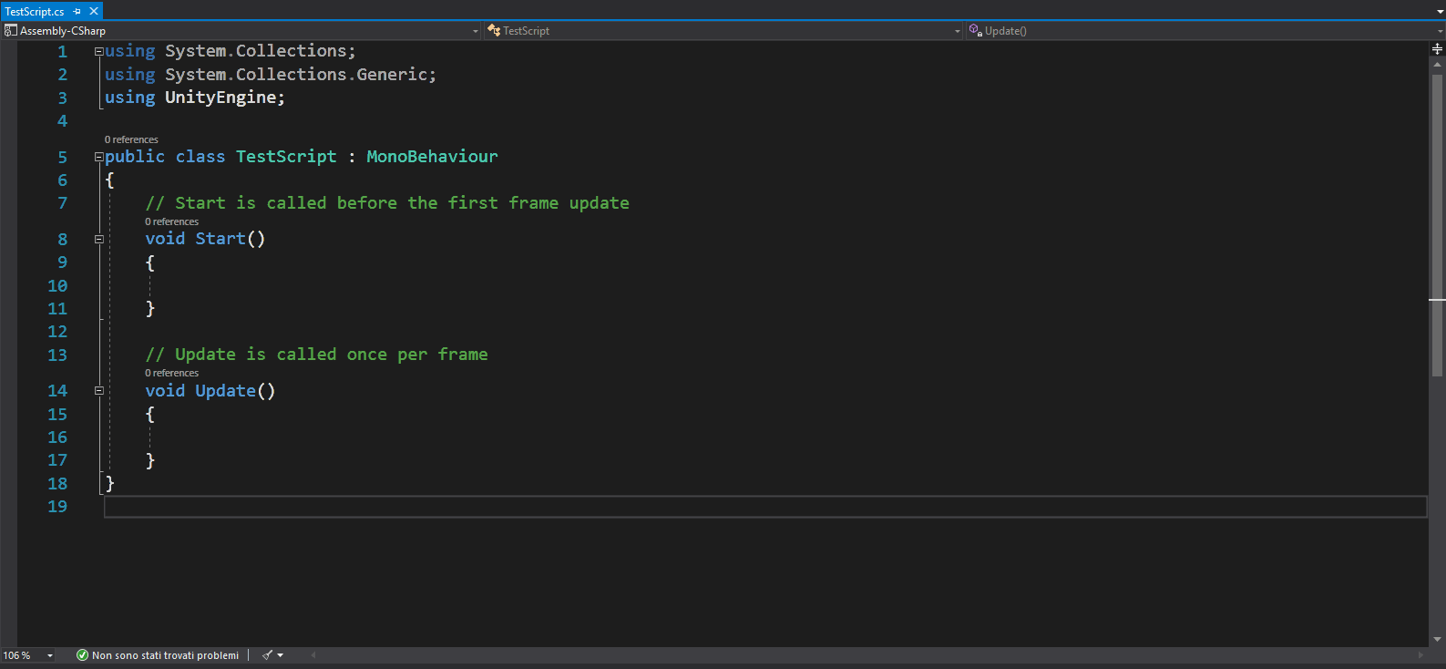Run code cleanup with the broom icon
Viewport: 1446px width, 669px height.
pyautogui.click(x=267, y=655)
